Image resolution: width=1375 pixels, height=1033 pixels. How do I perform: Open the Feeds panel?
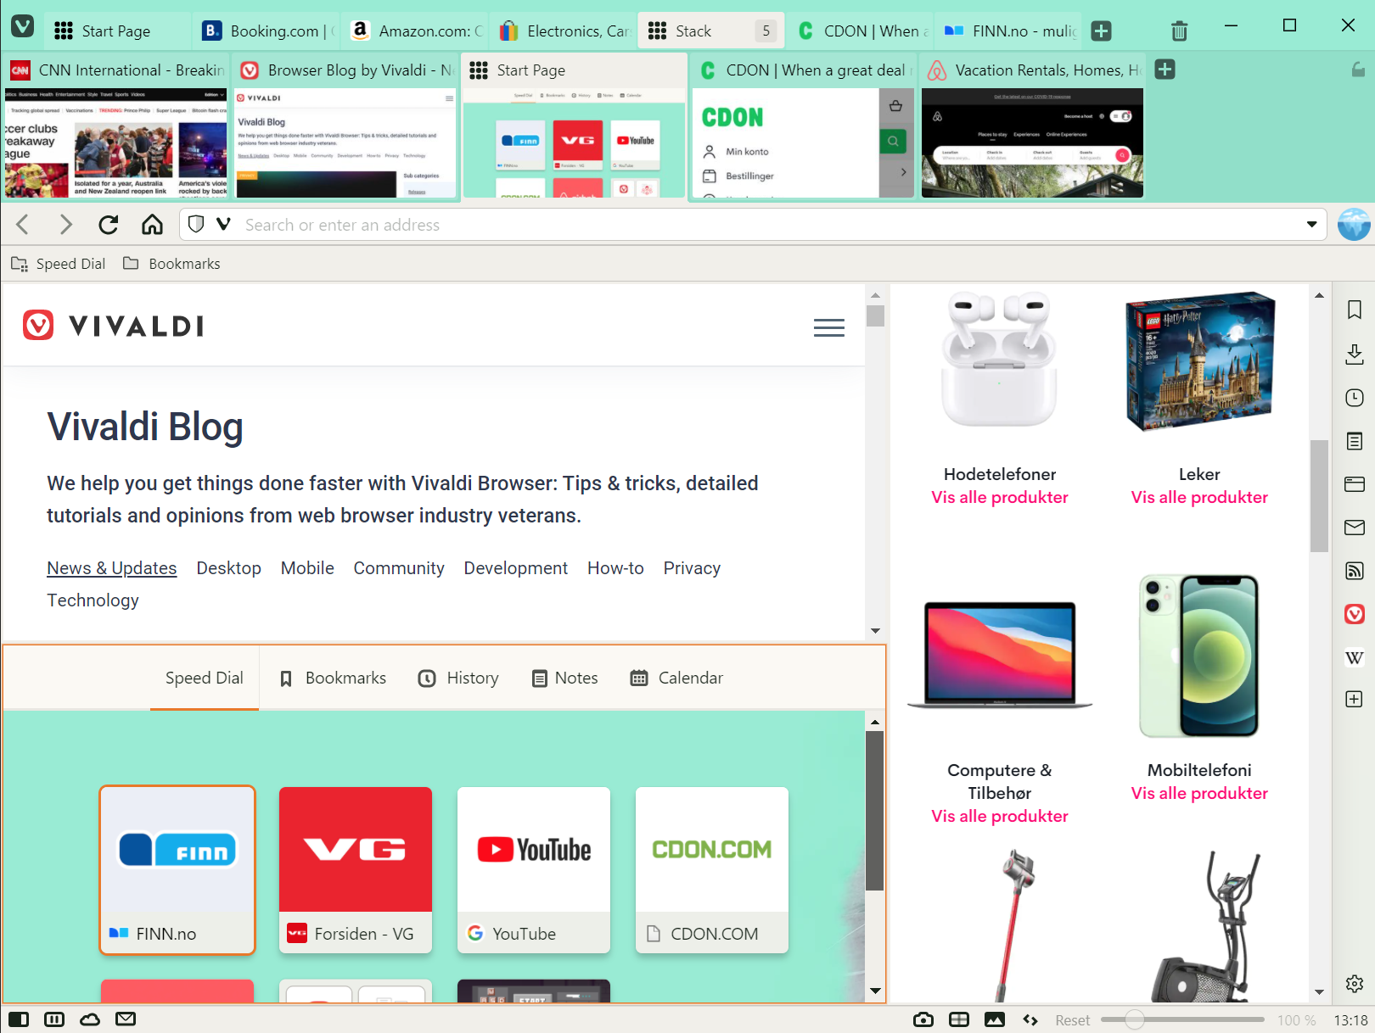tap(1353, 571)
